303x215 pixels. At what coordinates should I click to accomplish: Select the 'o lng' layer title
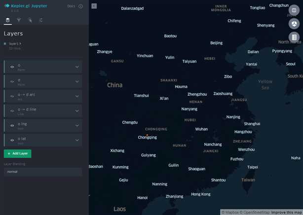22,124
